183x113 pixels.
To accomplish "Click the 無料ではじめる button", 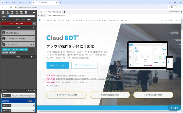I will [58, 65].
